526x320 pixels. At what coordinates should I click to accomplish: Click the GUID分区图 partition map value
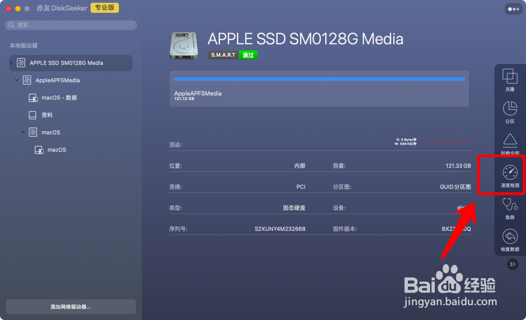pos(455,187)
